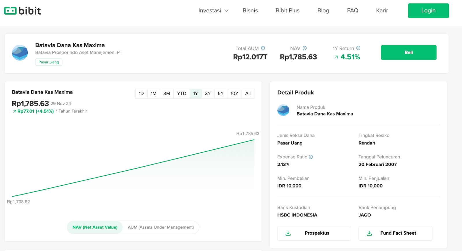
Task: Click the 1Y Return up arrow icon
Action: [x=336, y=57]
